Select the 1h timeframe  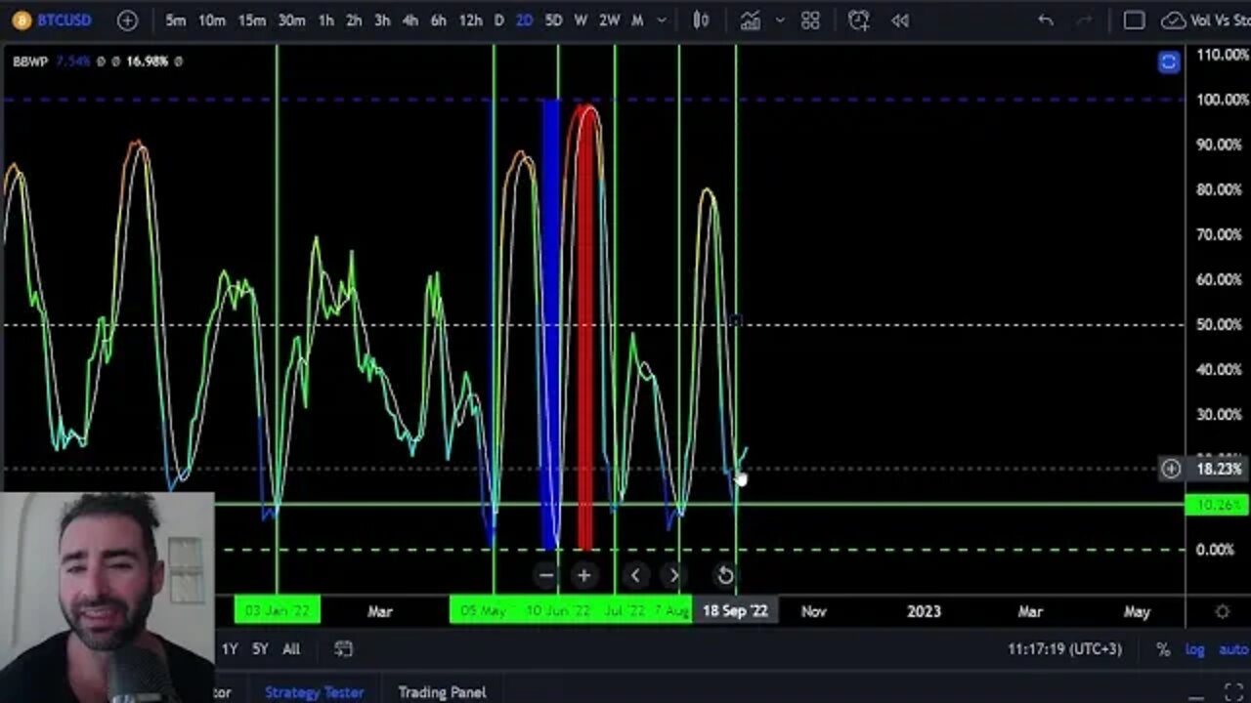click(326, 20)
